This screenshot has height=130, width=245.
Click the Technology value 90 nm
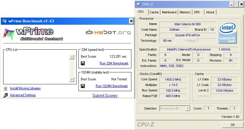tap(167, 41)
